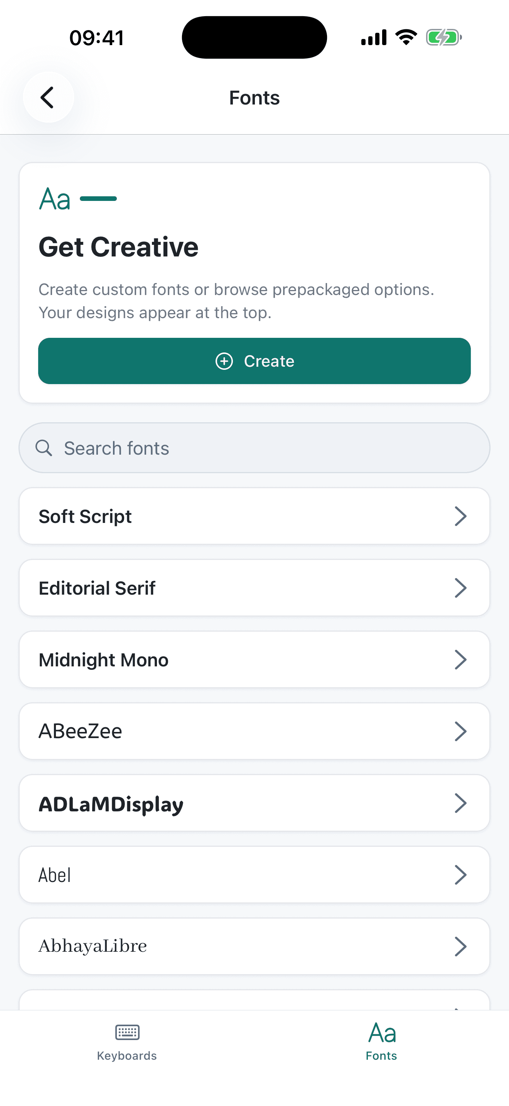Tap the plus icon inside the Create button
The image size is (509, 1106).
(224, 361)
